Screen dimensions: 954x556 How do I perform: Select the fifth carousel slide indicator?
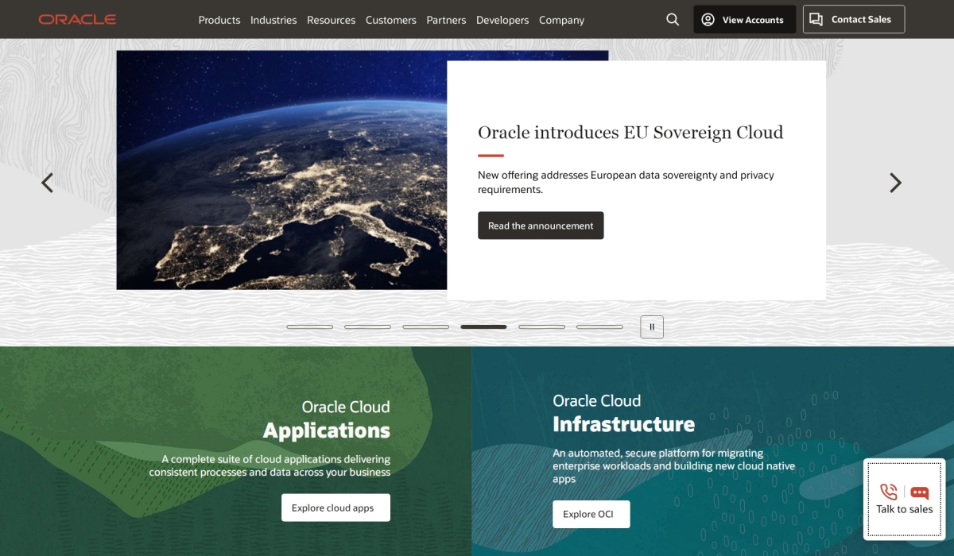tap(541, 327)
